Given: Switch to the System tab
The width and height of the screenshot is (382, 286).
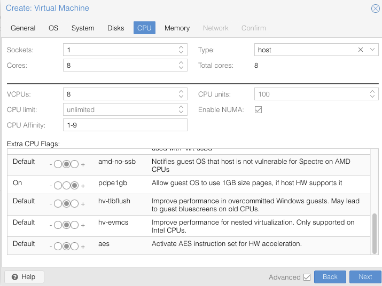Looking at the screenshot, I should (x=83, y=28).
